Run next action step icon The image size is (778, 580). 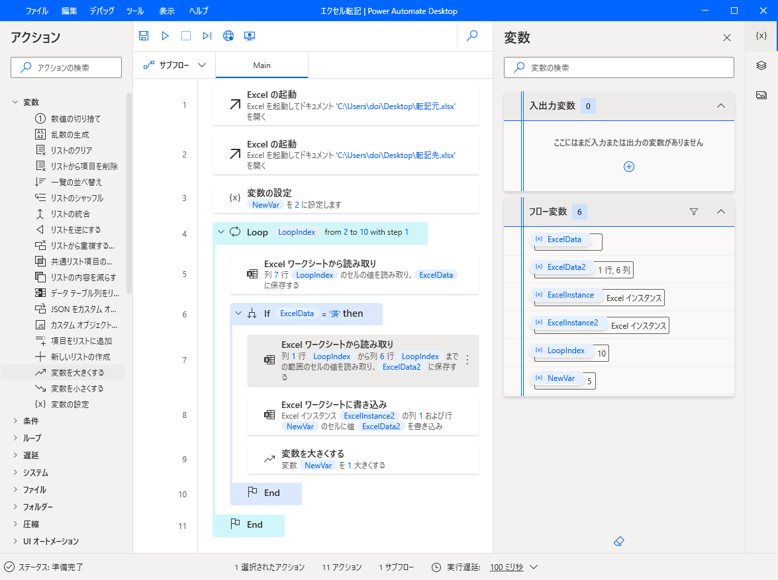(207, 36)
